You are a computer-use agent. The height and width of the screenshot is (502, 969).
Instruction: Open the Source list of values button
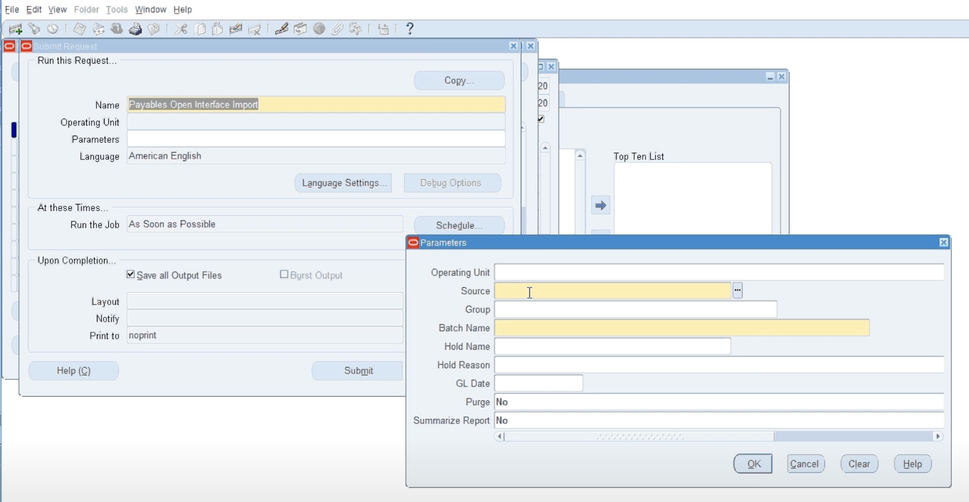coord(738,291)
